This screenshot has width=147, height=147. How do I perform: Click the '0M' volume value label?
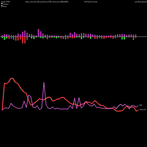click(x=141, y=105)
